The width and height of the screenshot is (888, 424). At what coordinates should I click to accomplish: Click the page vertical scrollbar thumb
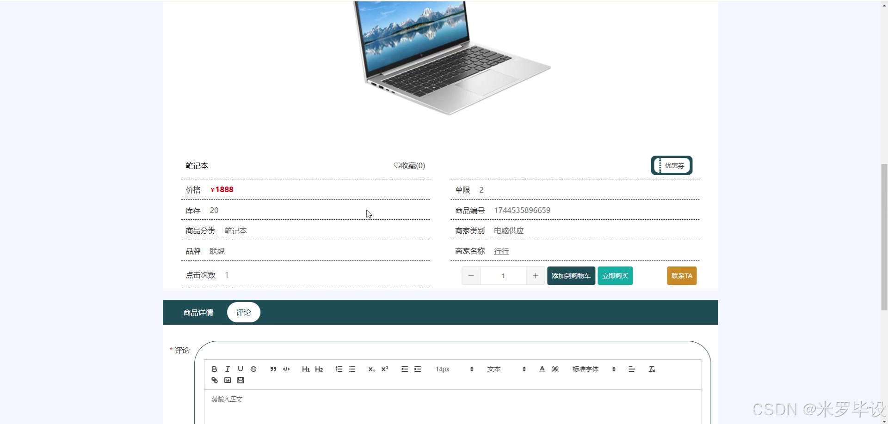point(884,237)
